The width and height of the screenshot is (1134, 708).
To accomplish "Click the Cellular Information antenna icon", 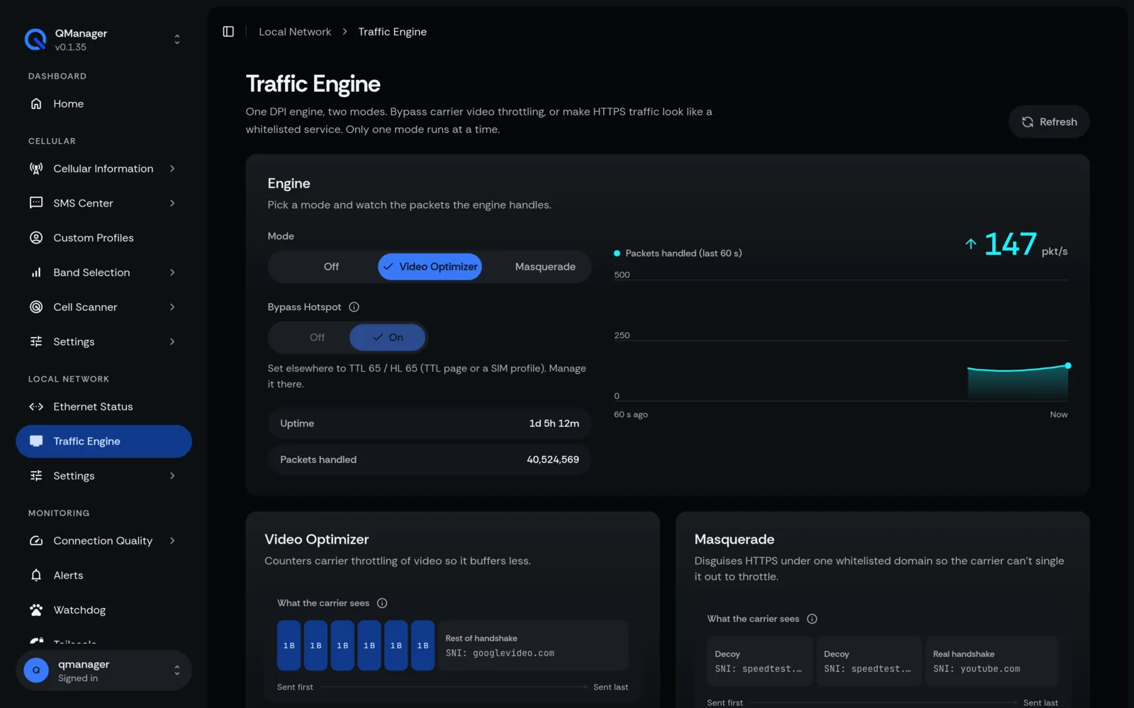I will 36,169.
